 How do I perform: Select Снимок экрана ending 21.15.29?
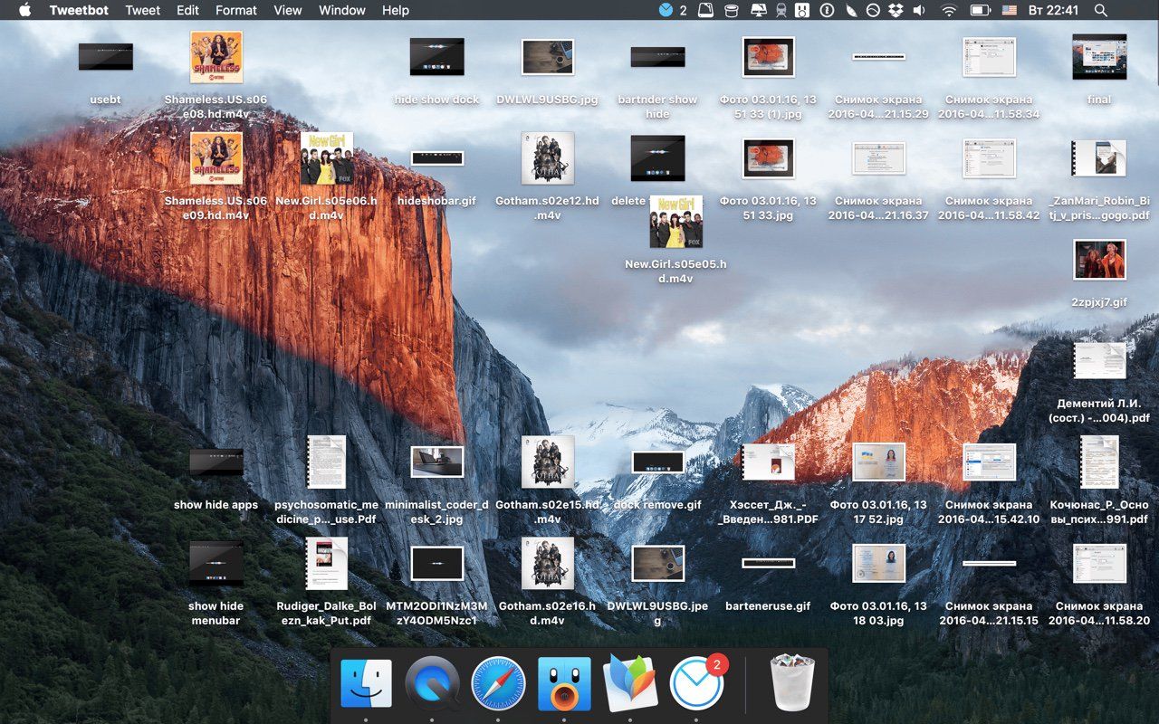pyautogui.click(x=879, y=57)
